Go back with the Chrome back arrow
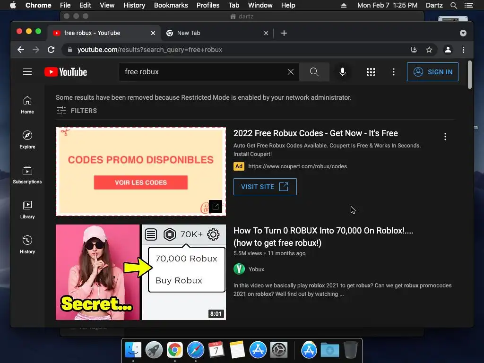484x363 pixels. tap(21, 50)
